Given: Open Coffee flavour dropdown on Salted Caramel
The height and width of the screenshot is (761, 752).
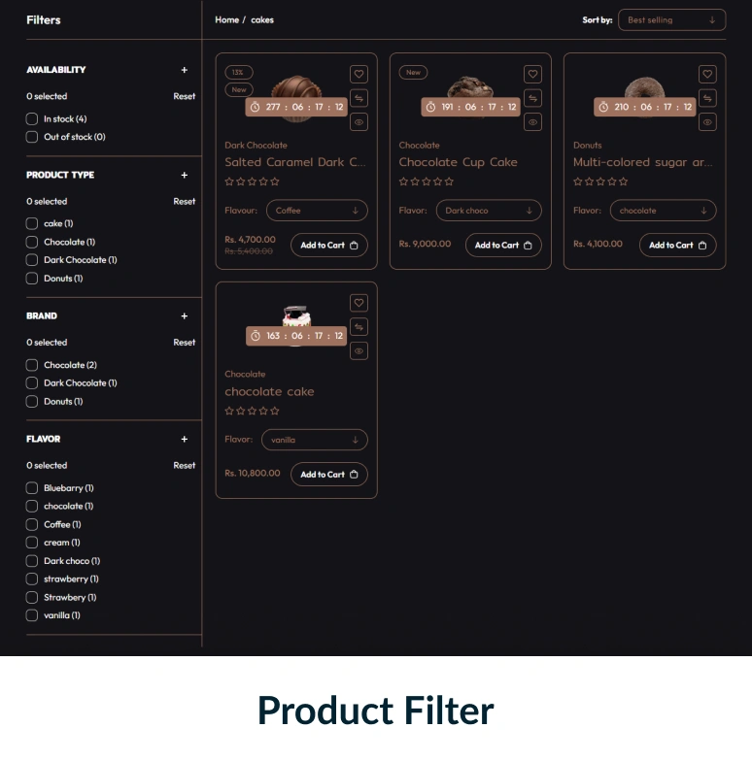Looking at the screenshot, I should 317,211.
